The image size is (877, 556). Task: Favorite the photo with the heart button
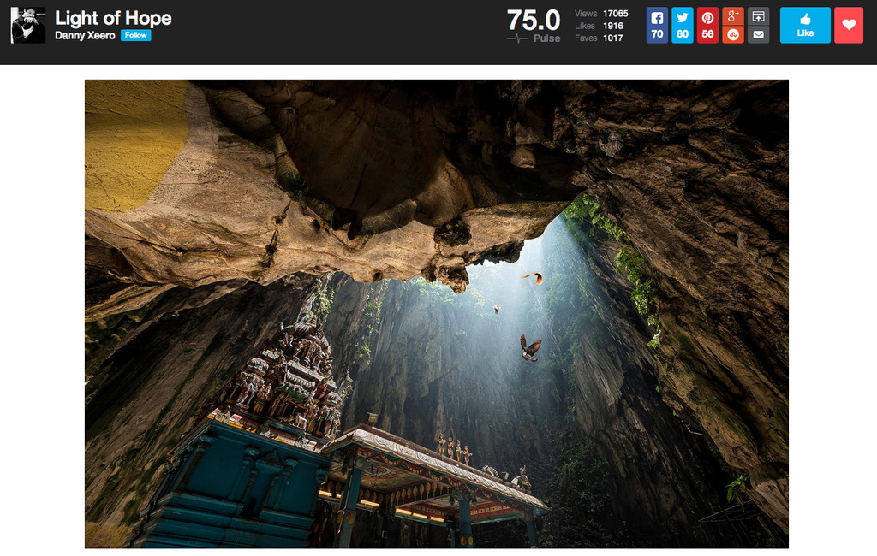click(848, 24)
